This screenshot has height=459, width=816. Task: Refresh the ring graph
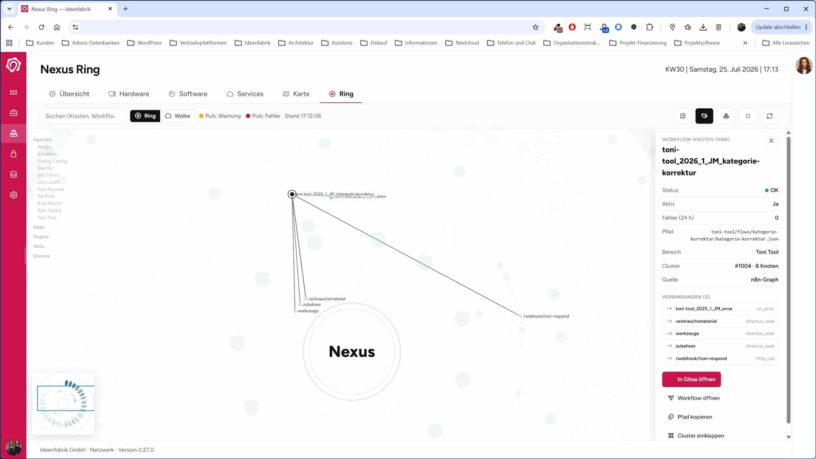point(769,116)
